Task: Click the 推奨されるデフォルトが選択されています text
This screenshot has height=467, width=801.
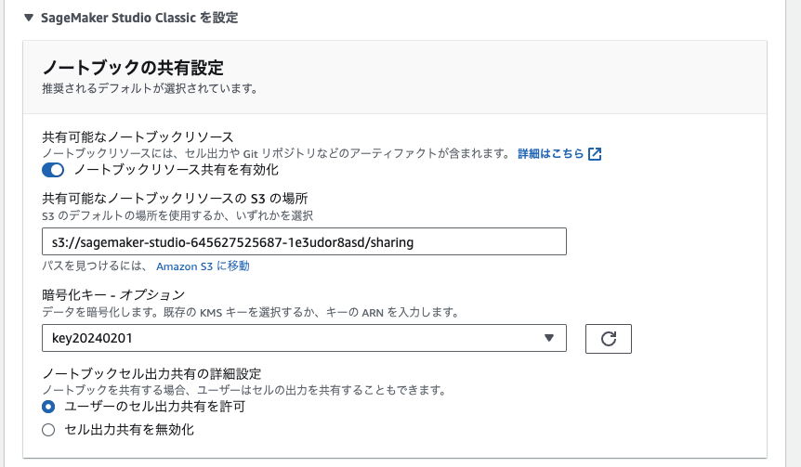Action: pos(151,88)
